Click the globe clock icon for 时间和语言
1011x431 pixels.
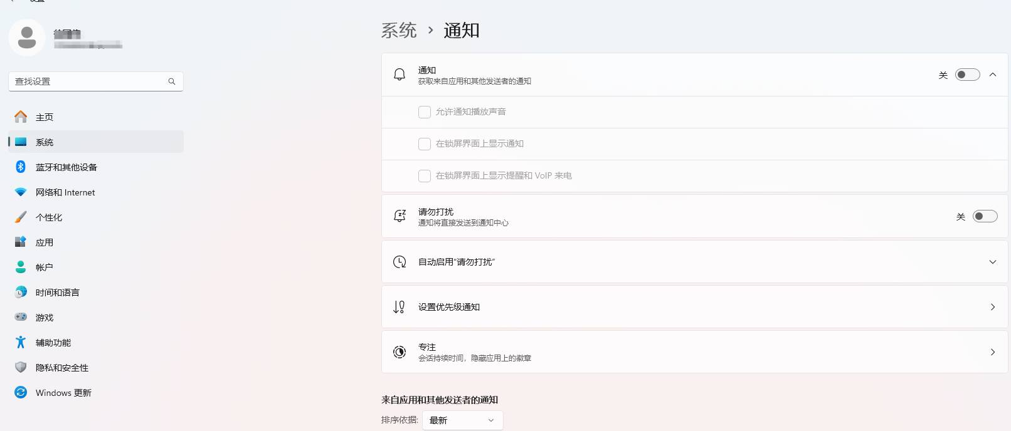point(21,292)
